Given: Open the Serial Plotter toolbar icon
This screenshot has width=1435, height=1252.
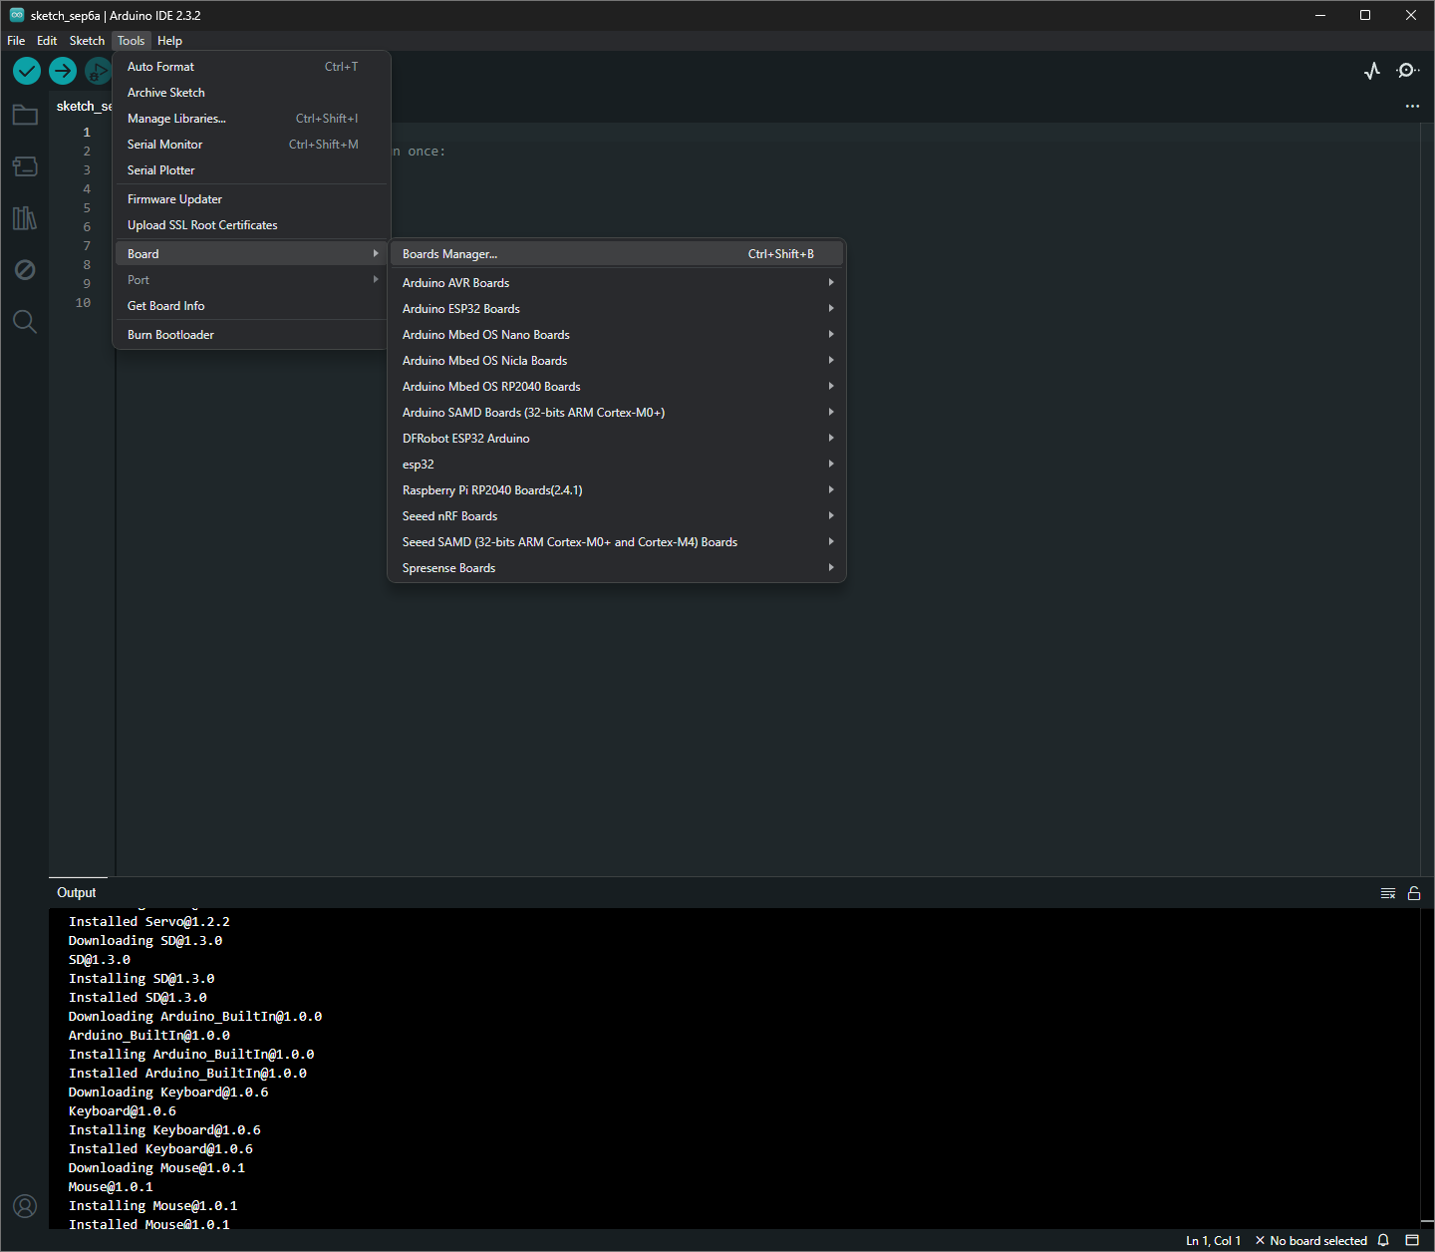Looking at the screenshot, I should tap(1372, 71).
